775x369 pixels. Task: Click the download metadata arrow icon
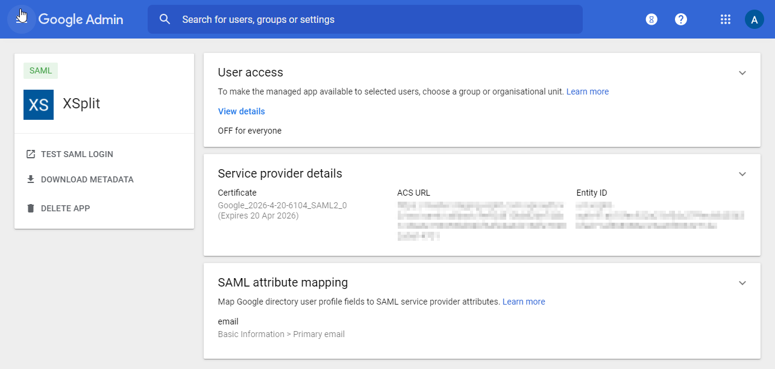[31, 179]
